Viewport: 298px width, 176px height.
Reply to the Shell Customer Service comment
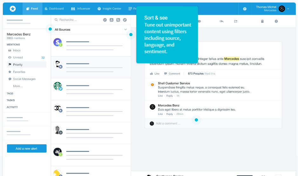click(x=170, y=96)
